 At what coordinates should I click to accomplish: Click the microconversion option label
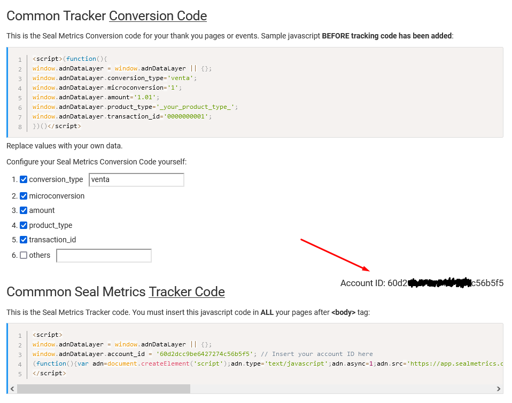click(x=57, y=196)
